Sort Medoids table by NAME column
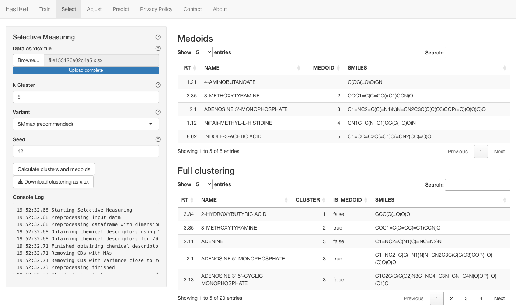516x305 pixels. pyautogui.click(x=252, y=68)
